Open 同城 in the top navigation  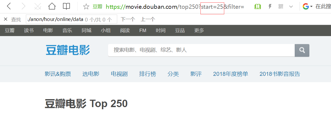[x=86, y=30]
